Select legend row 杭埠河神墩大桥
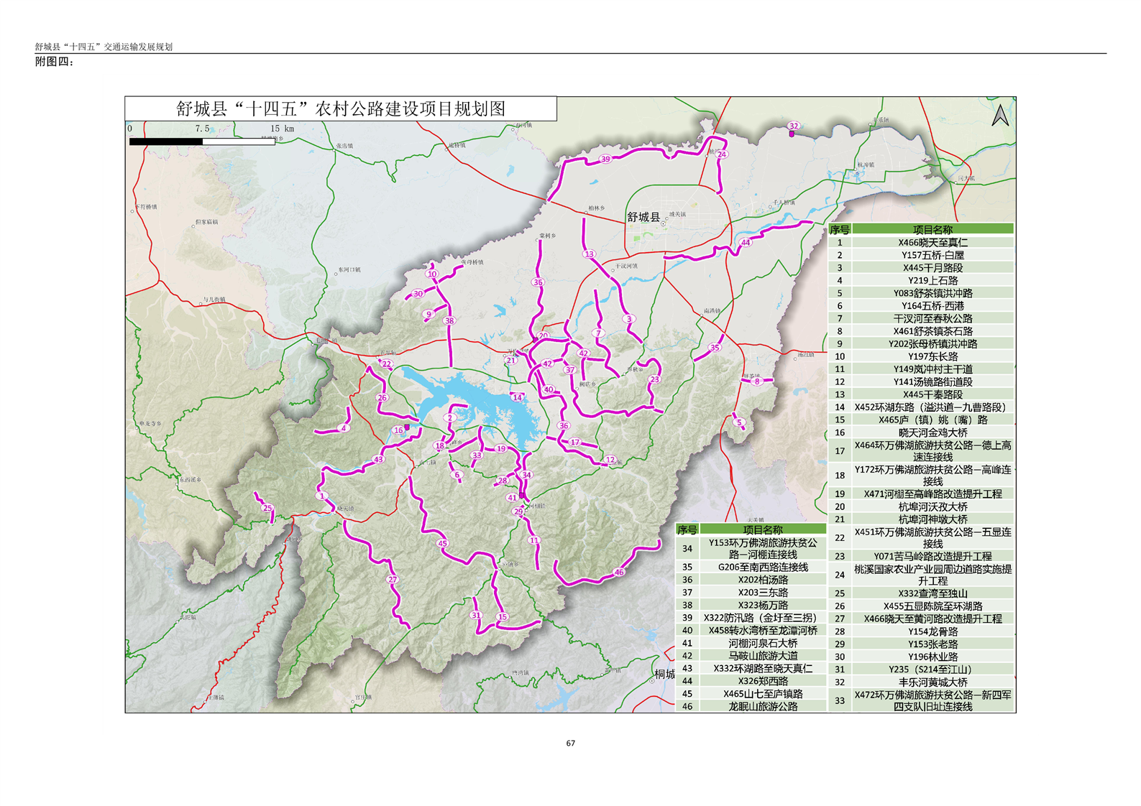1141x806 pixels. coord(921,519)
